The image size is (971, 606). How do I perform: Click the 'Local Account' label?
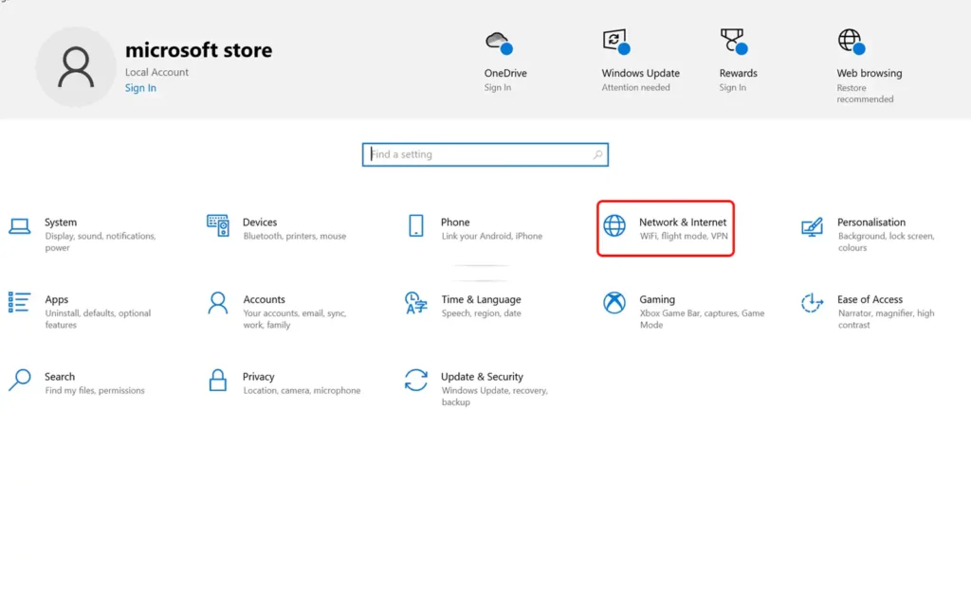tap(156, 72)
